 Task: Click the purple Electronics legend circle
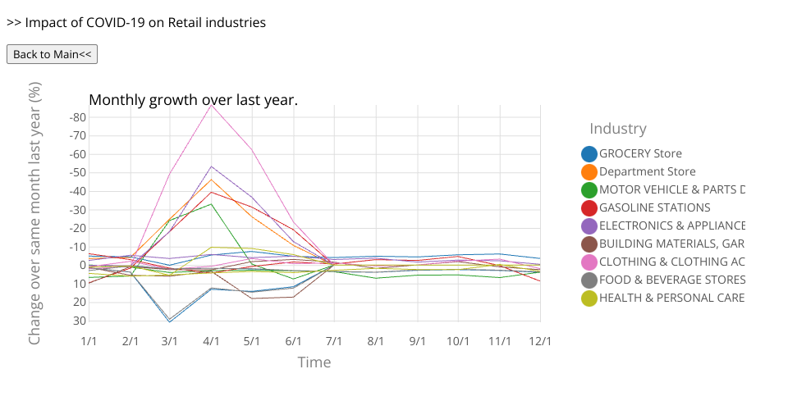coord(589,225)
